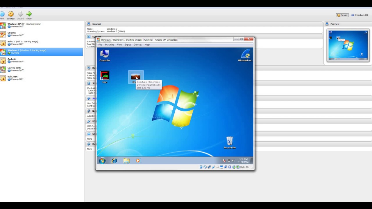Open the guest taskbar volume icon
The width and height of the screenshot is (372, 209).
233,161
